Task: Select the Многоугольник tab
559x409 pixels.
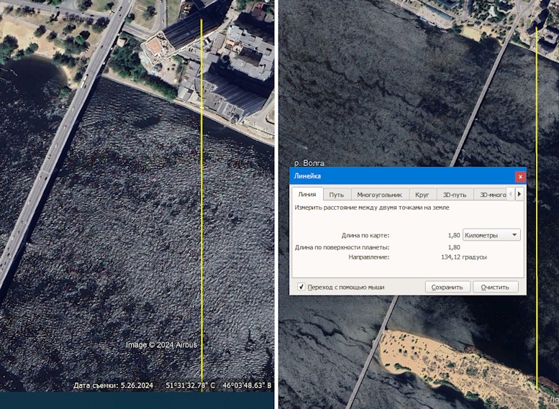Action: 380,195
